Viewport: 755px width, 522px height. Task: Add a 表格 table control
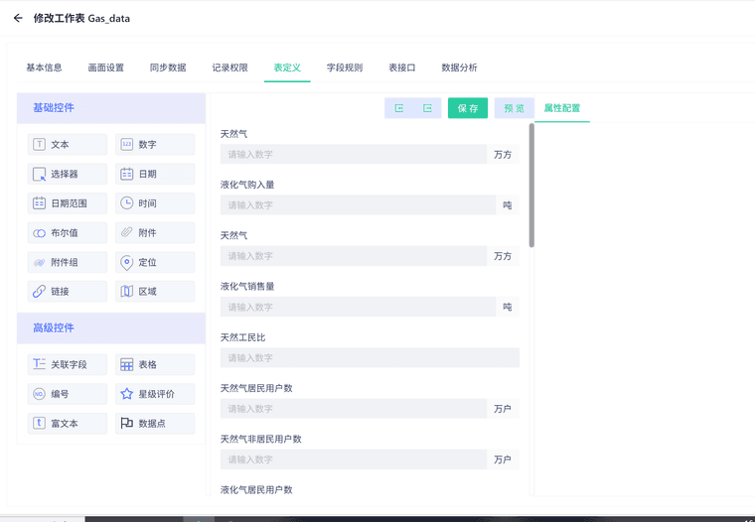tap(155, 364)
